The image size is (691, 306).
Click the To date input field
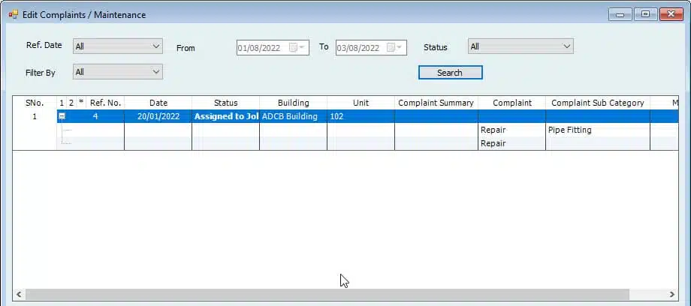(359, 47)
